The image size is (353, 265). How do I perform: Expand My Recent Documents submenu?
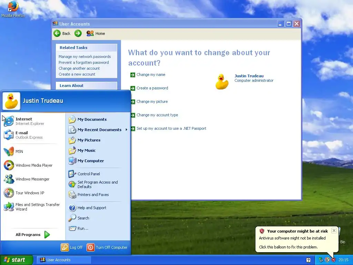[x=98, y=130]
